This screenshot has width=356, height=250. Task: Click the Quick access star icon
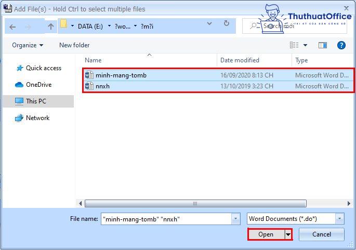20,68
